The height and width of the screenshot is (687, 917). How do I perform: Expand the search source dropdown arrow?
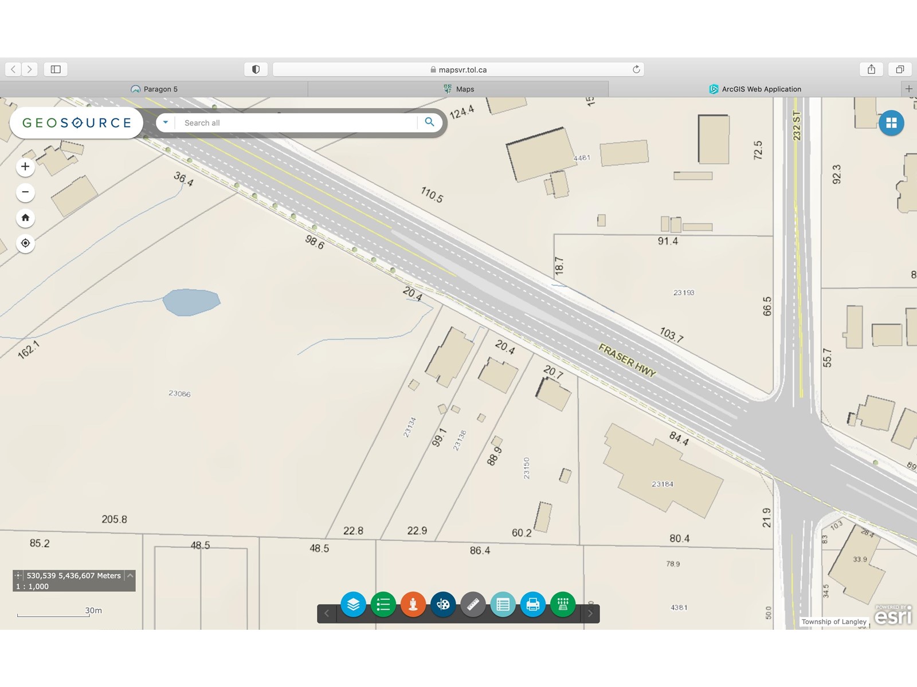click(166, 123)
